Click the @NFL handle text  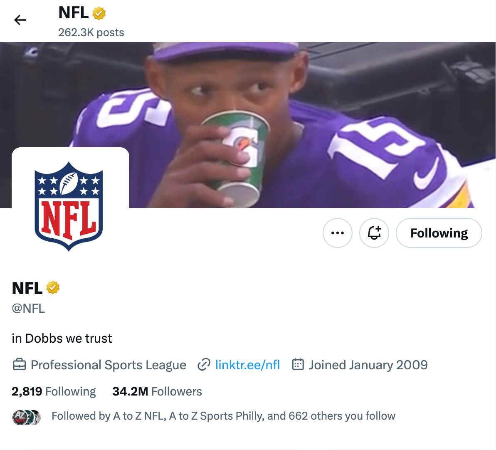[28, 308]
